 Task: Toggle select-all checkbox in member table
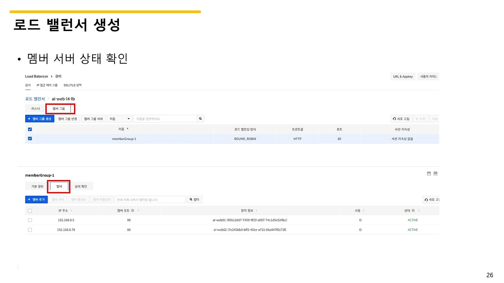coord(30,211)
